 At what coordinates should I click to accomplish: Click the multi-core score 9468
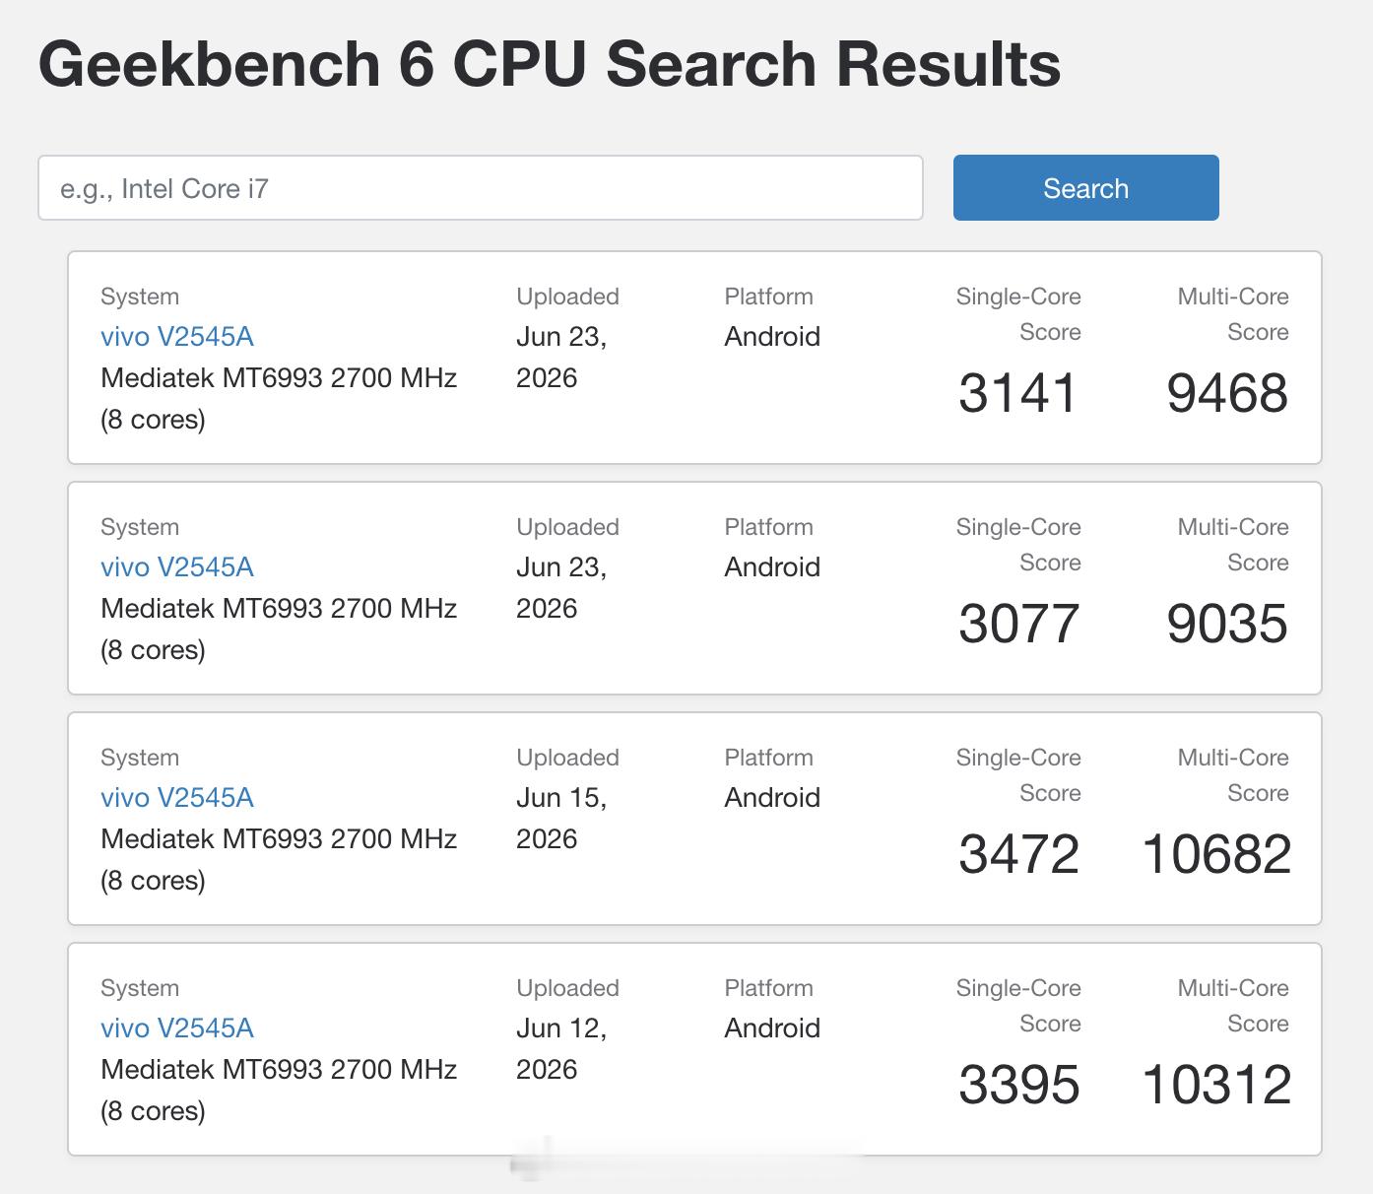(1227, 393)
